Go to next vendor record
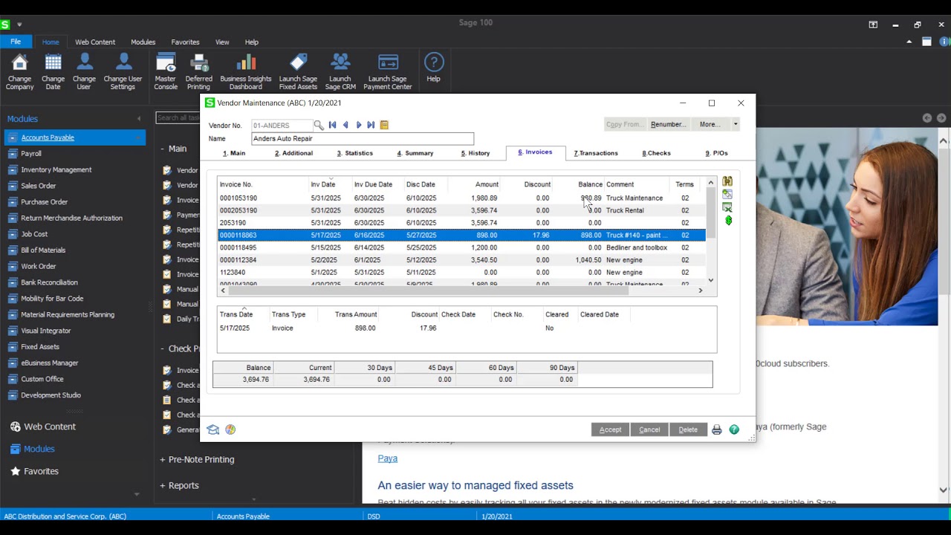This screenshot has width=951, height=535. 359,125
